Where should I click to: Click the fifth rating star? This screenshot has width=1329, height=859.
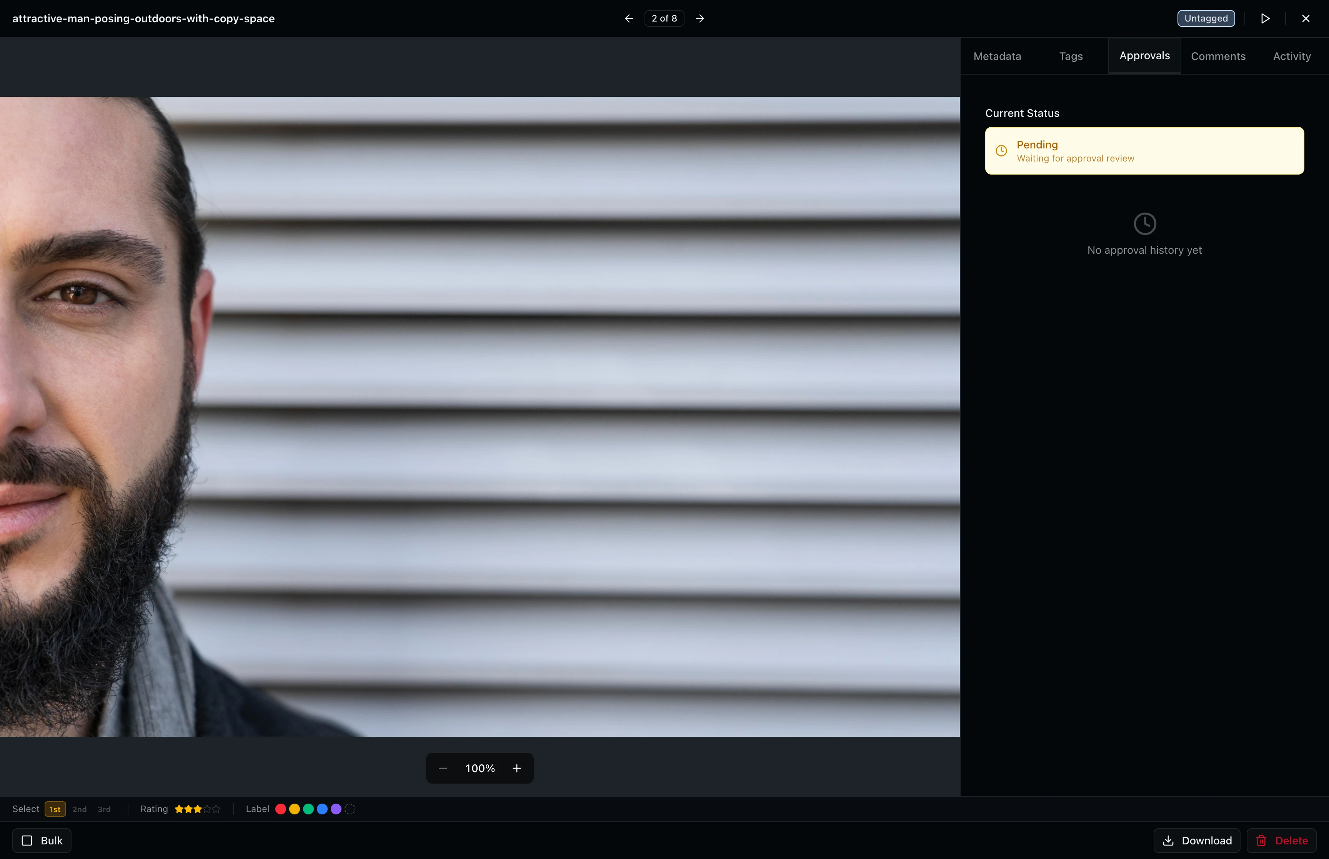[217, 809]
